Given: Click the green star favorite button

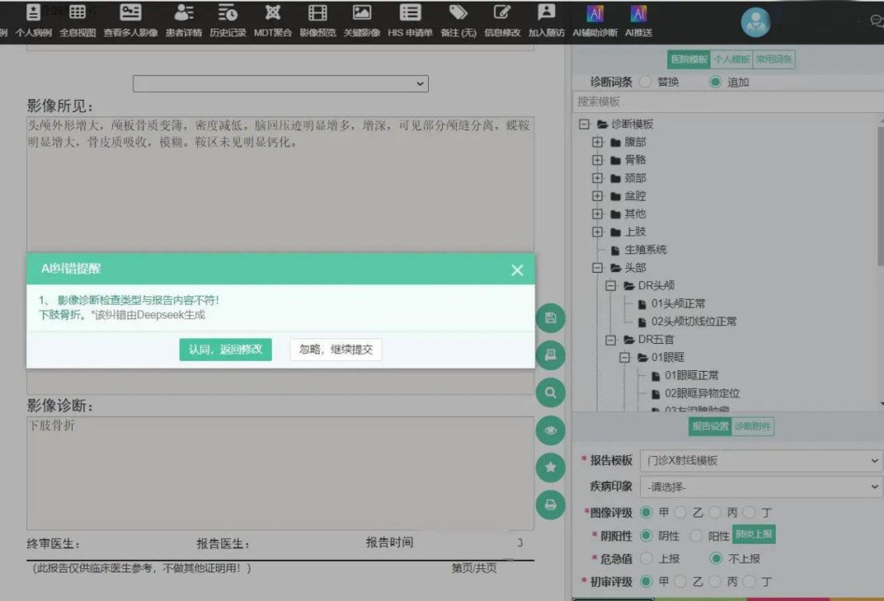Looking at the screenshot, I should coord(550,467).
